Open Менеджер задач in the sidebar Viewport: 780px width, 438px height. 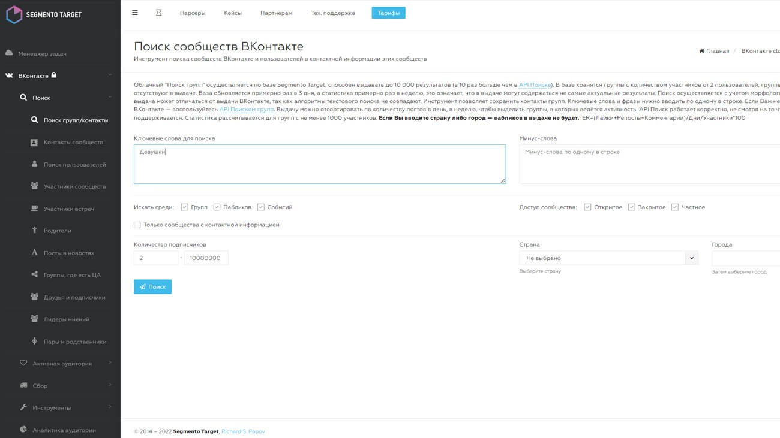tap(42, 54)
